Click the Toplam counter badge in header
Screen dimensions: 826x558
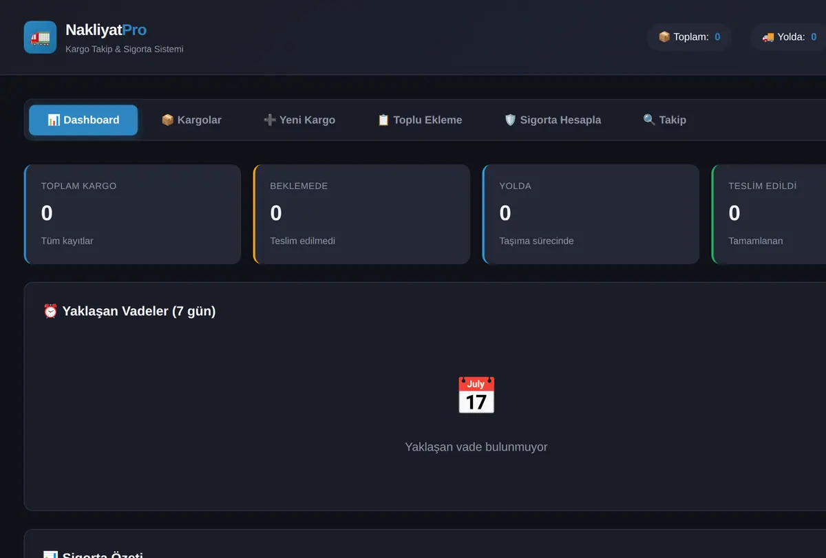(x=689, y=37)
